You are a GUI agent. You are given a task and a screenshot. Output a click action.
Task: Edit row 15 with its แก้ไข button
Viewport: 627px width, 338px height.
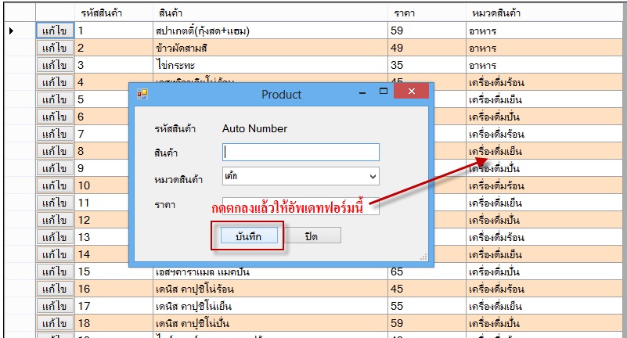[55, 271]
